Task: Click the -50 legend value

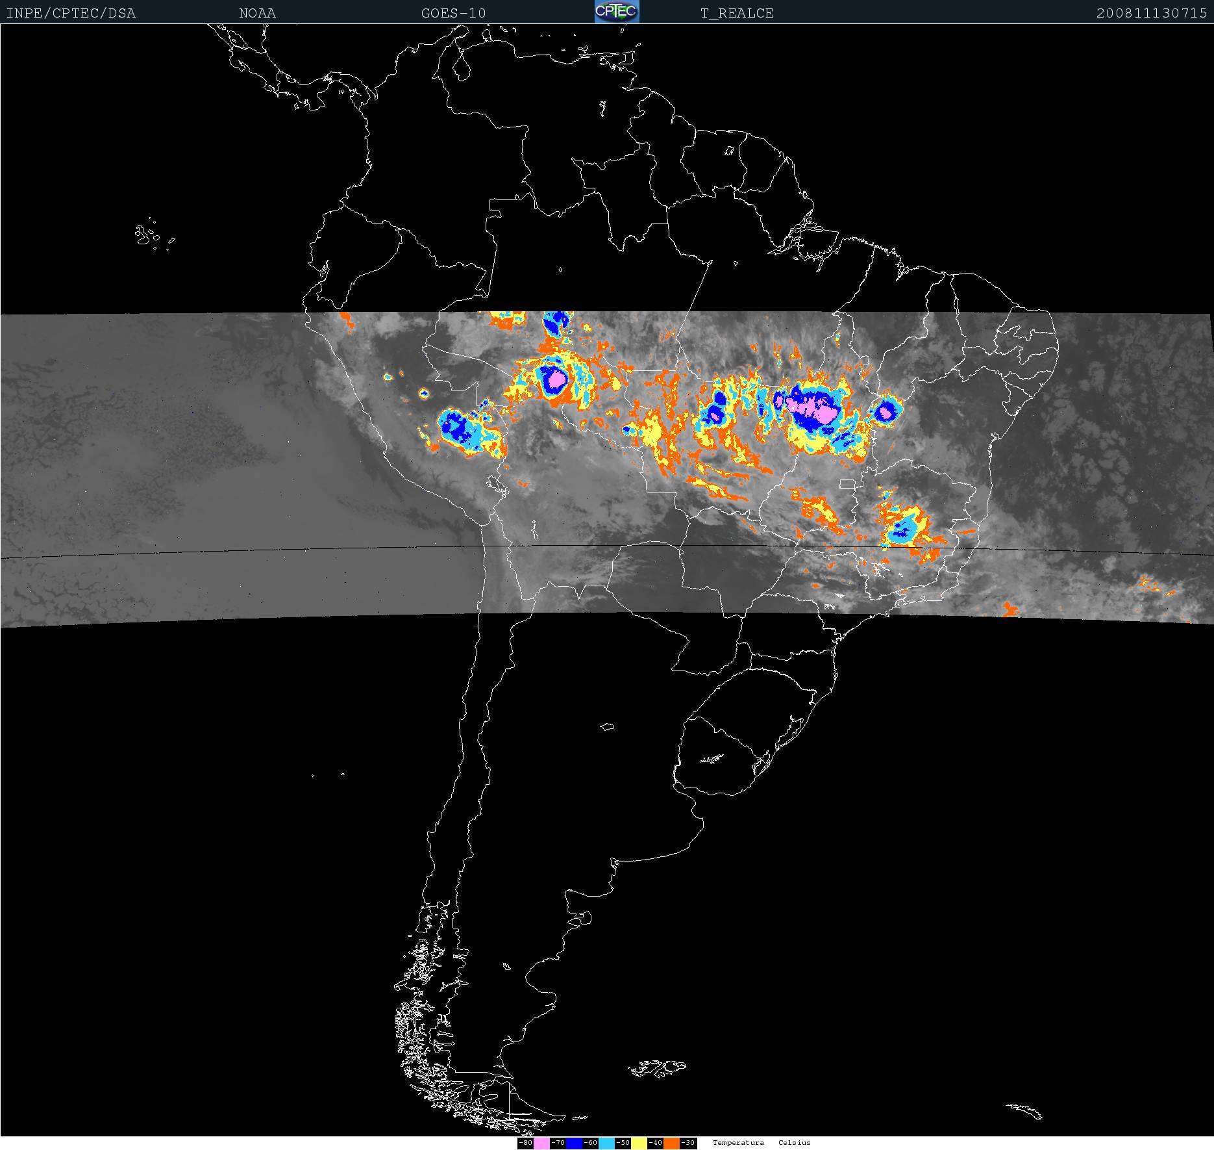Action: [623, 1143]
